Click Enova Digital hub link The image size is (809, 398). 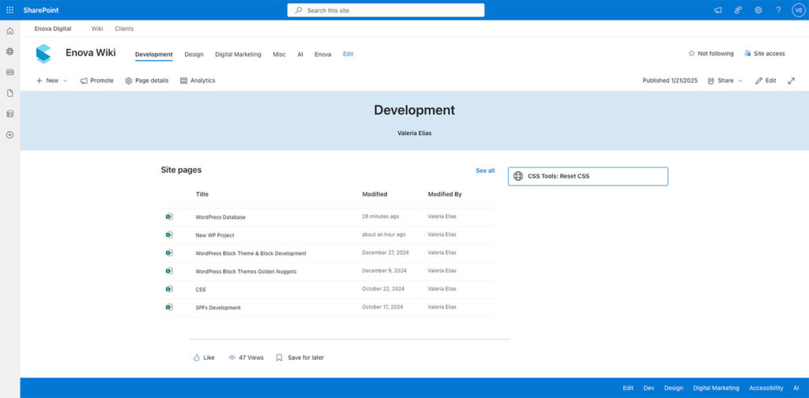coord(53,29)
